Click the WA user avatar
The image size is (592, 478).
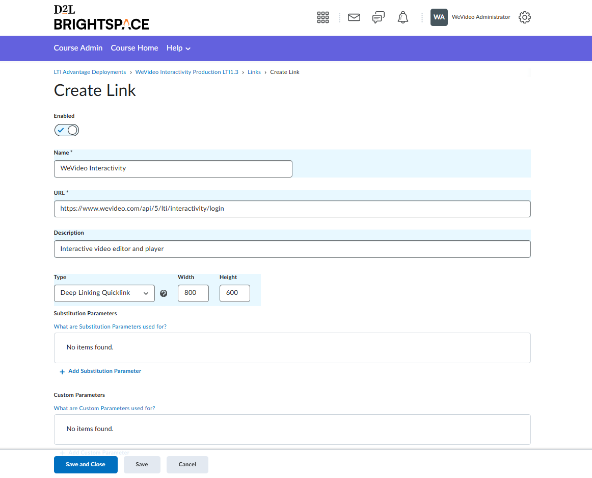click(439, 17)
